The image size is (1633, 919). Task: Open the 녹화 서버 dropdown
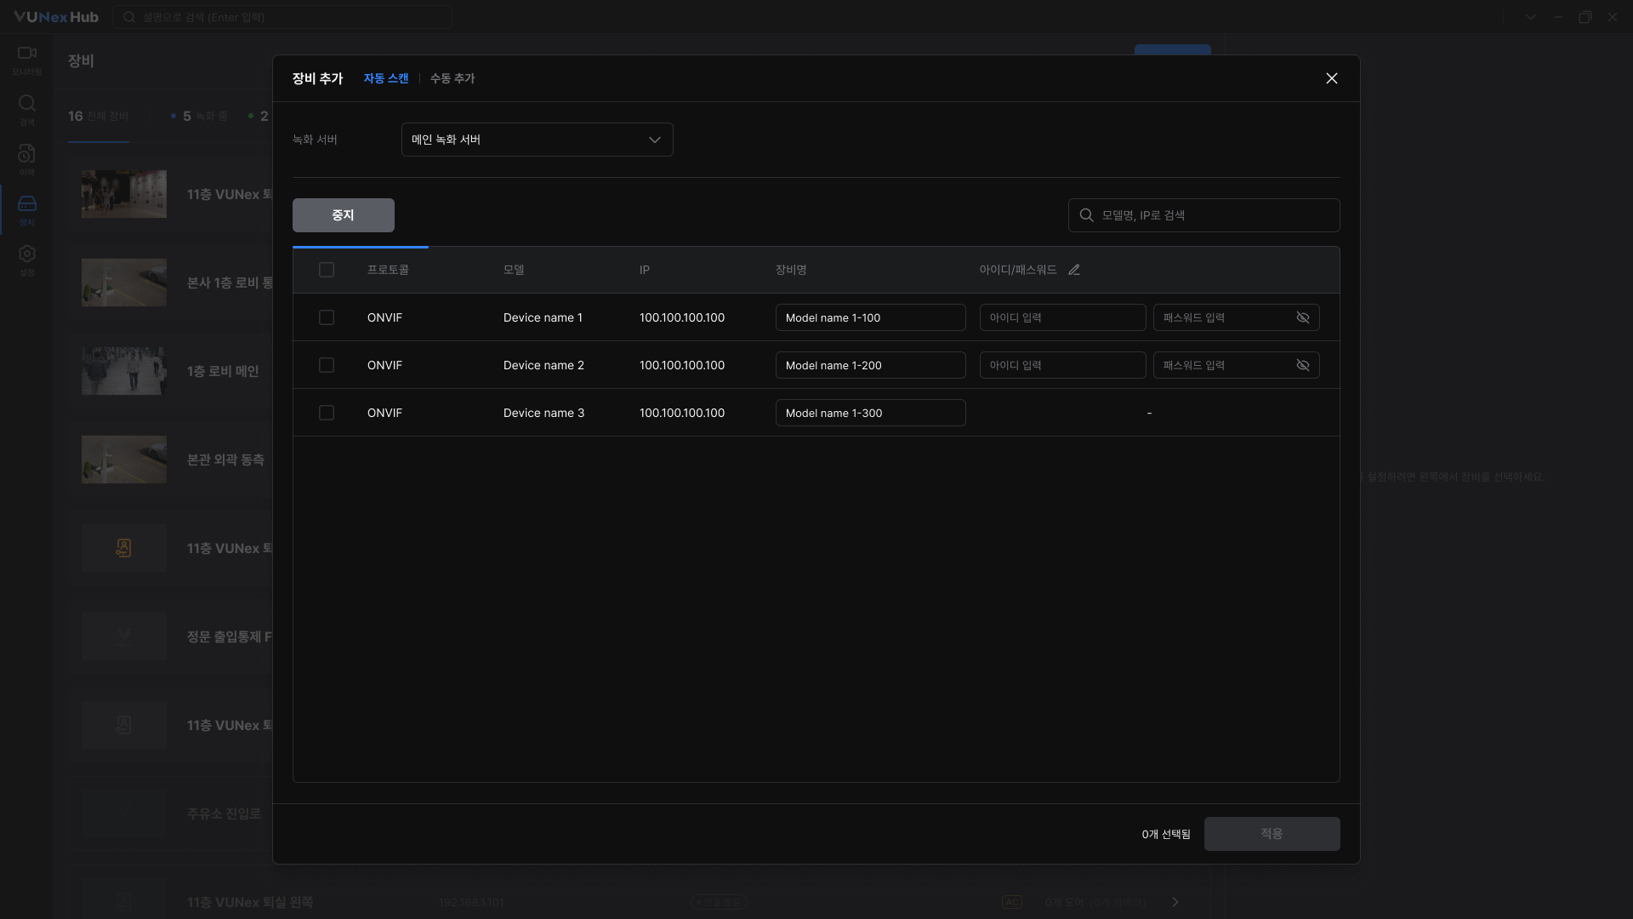[x=538, y=140]
